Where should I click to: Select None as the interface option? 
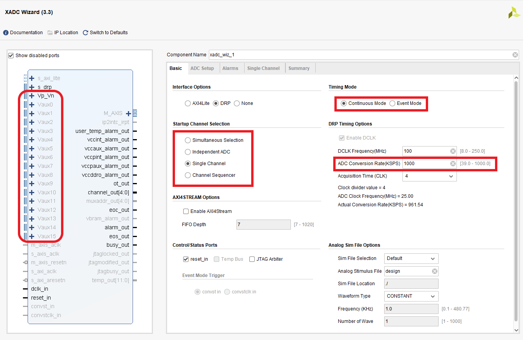coord(237,103)
